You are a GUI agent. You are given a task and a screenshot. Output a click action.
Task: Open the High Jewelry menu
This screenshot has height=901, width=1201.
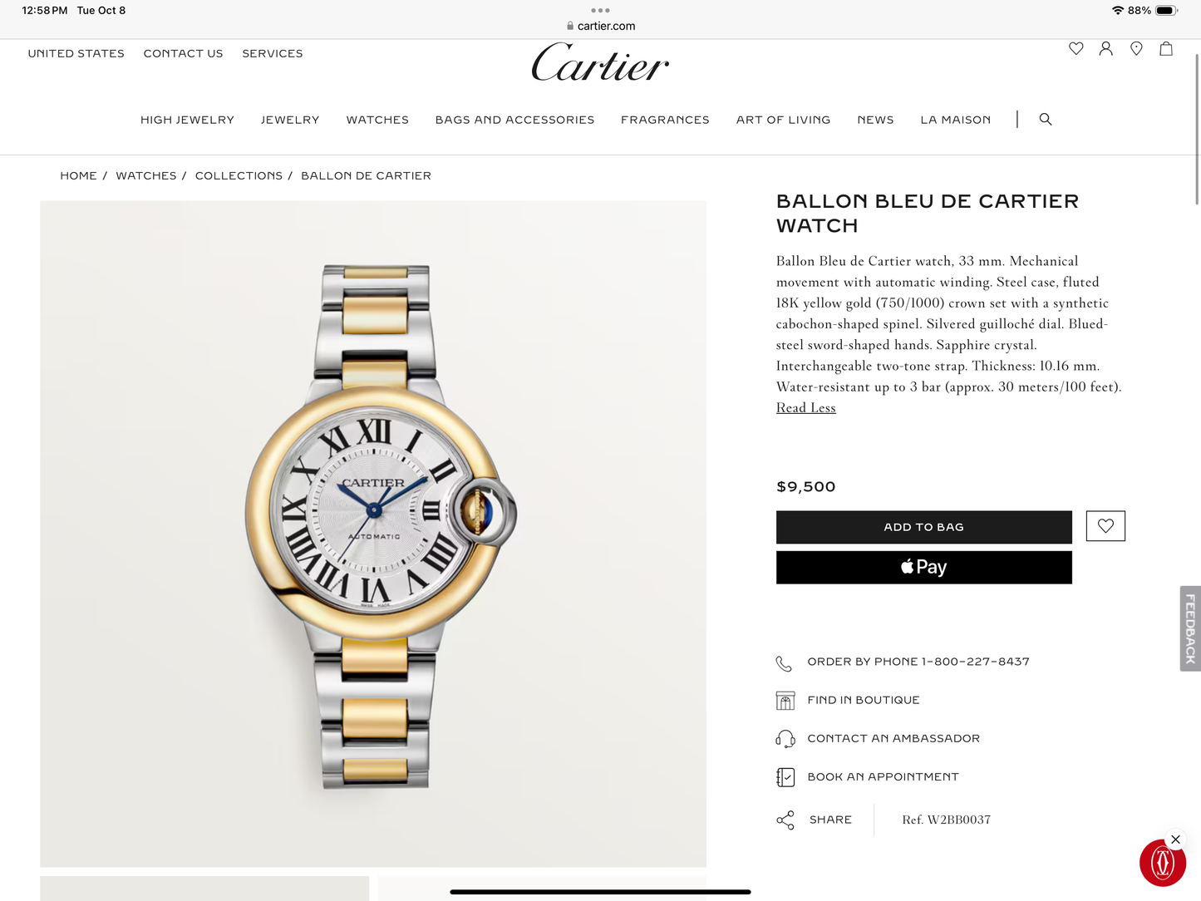[x=187, y=120]
